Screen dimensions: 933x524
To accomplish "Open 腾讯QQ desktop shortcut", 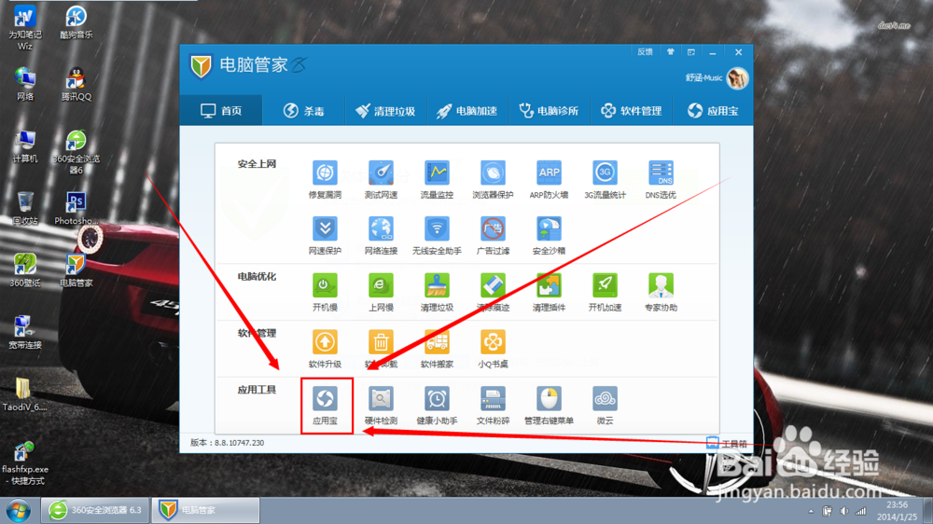I will point(77,84).
